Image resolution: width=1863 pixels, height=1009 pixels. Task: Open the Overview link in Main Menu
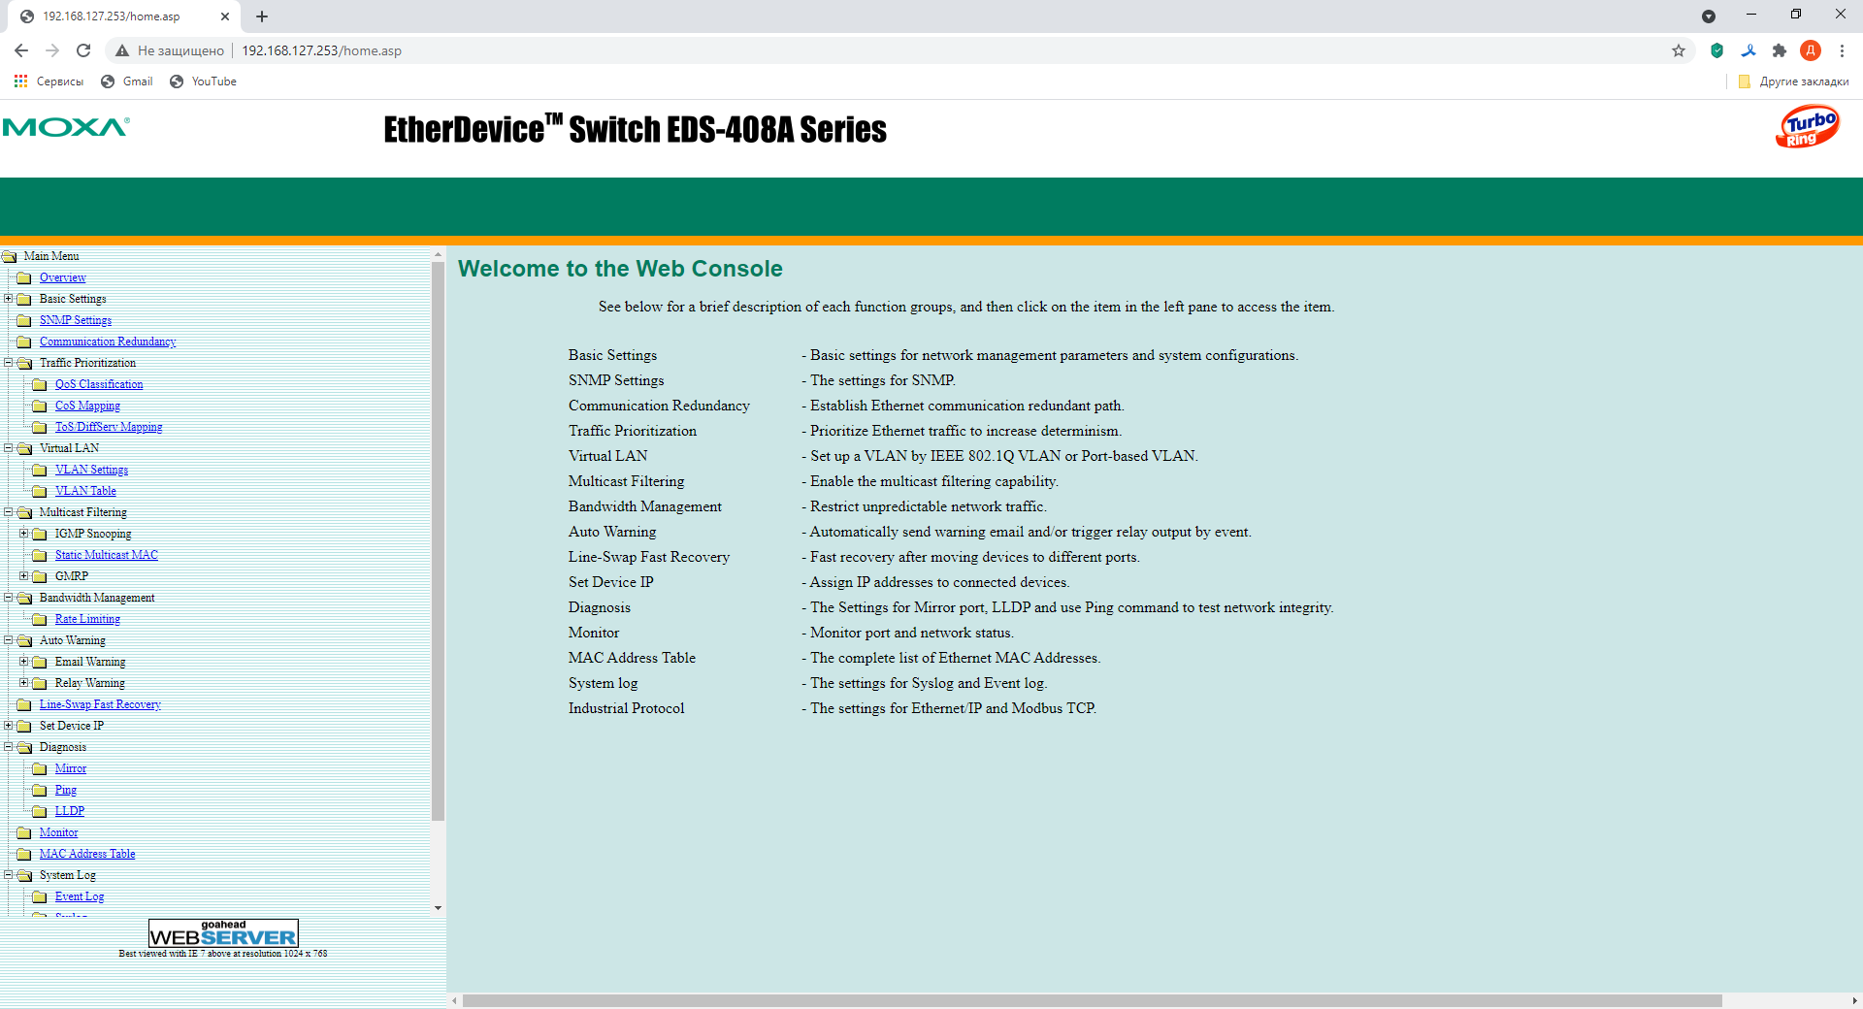(x=62, y=277)
